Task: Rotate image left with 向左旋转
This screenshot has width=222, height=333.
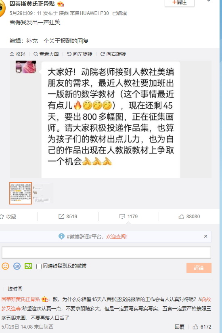Action: tap(80, 54)
